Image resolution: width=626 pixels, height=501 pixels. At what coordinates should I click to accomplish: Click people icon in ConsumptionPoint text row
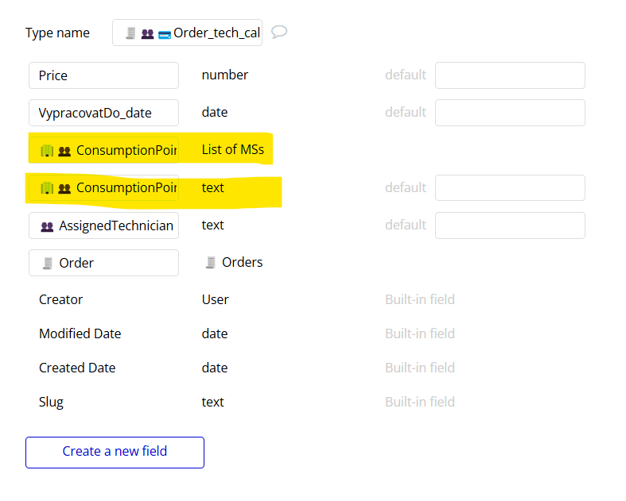coord(64,189)
